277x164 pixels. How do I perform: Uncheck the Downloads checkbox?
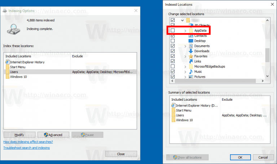tap(173, 51)
